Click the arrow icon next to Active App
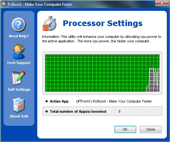Screen dimensions: 170x142 click(x=46, y=101)
